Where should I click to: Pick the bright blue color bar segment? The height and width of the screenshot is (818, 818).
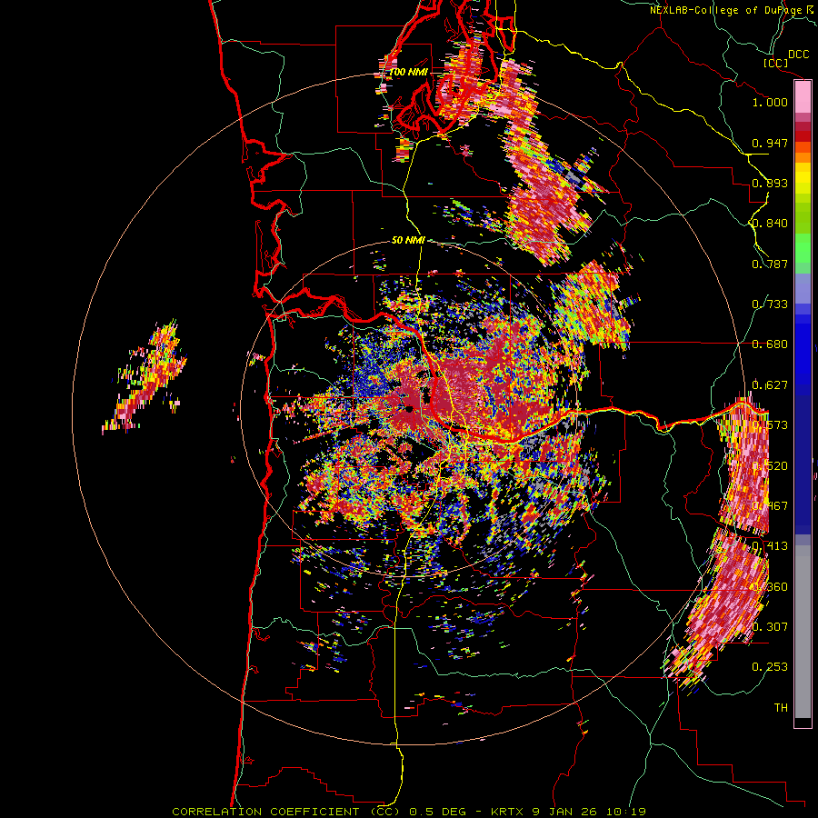pos(803,348)
